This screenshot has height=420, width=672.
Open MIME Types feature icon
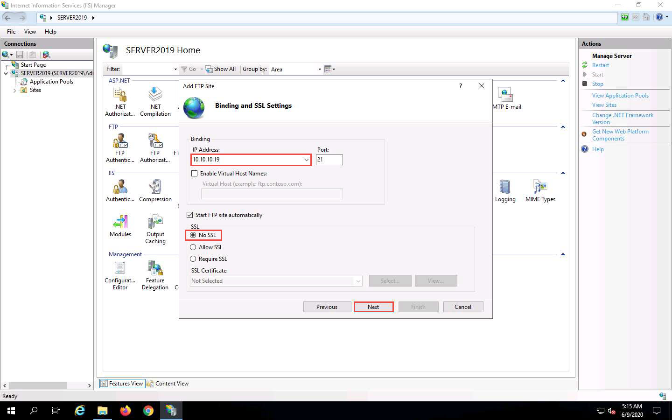tap(540, 191)
